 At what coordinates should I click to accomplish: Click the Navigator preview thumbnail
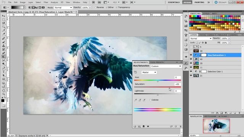click(216, 126)
